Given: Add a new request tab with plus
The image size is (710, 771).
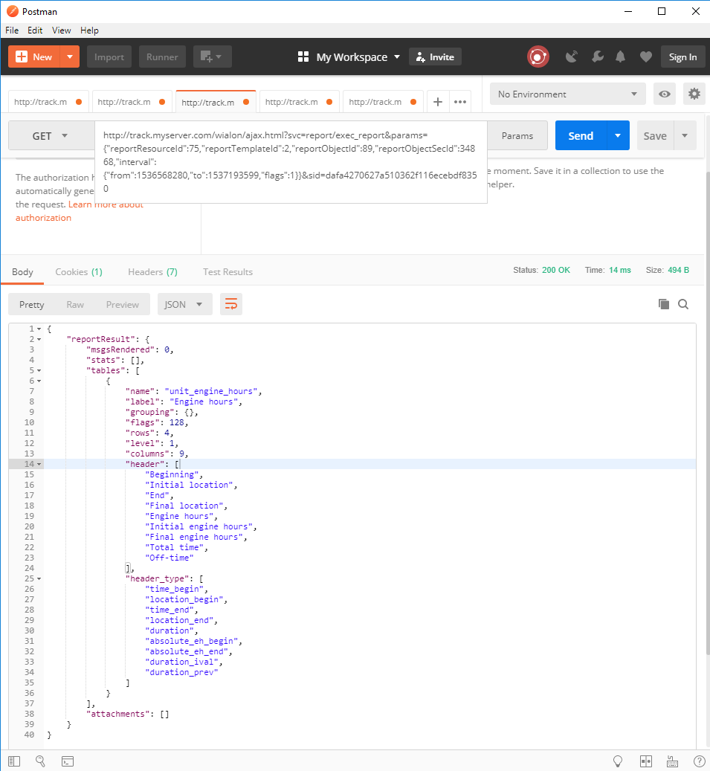Looking at the screenshot, I should coord(438,102).
